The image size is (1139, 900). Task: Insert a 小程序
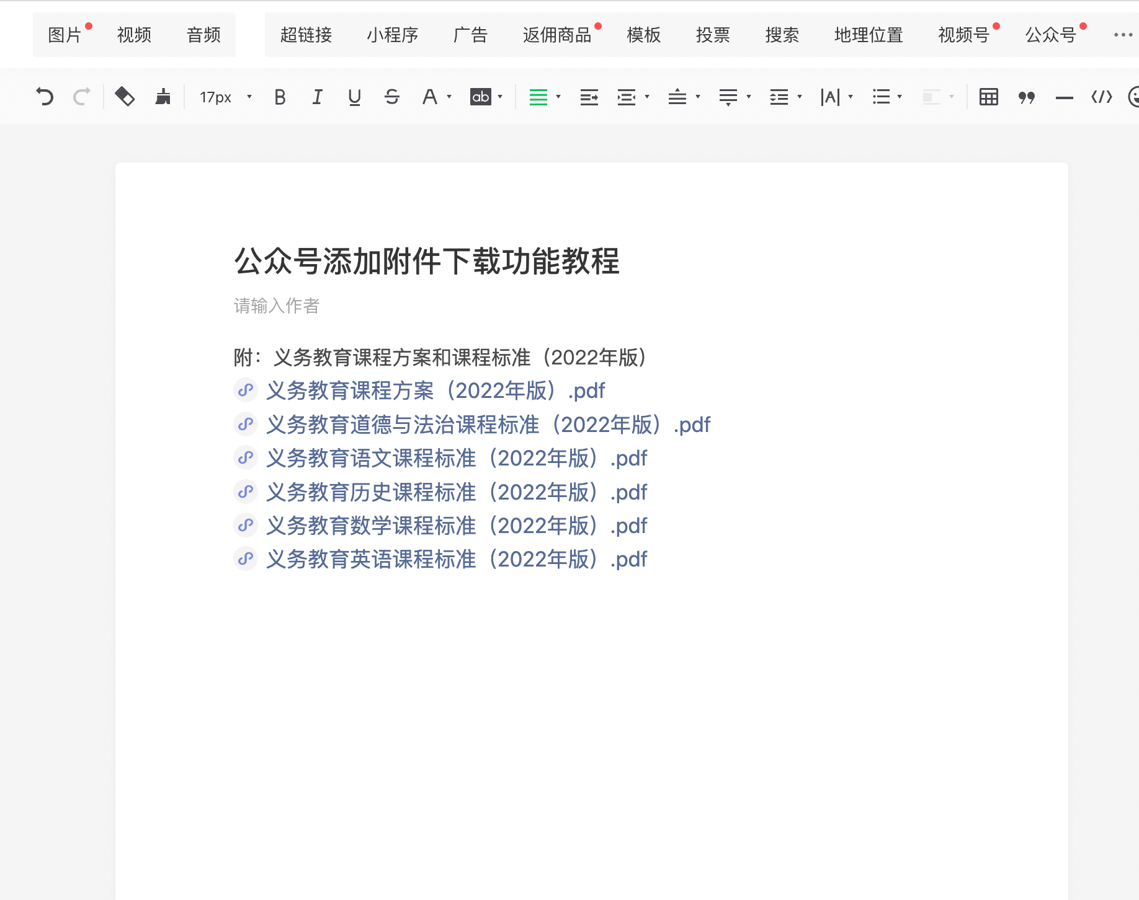392,35
